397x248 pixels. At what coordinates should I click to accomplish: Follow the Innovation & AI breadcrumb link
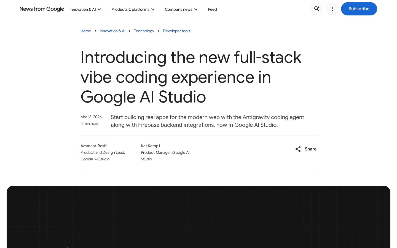click(x=112, y=31)
